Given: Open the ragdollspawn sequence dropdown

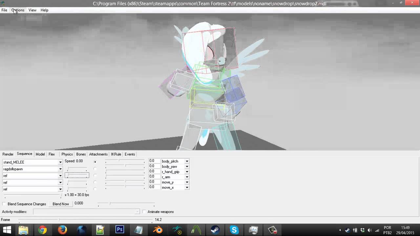Looking at the screenshot, I should click(x=60, y=169).
